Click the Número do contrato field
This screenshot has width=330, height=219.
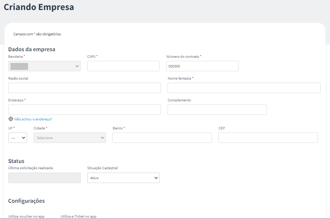click(x=202, y=66)
